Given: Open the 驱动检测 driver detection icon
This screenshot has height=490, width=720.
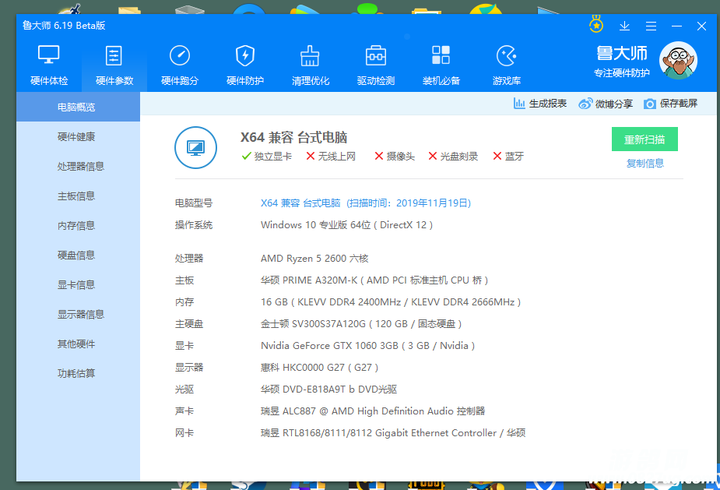Looking at the screenshot, I should tap(376, 56).
